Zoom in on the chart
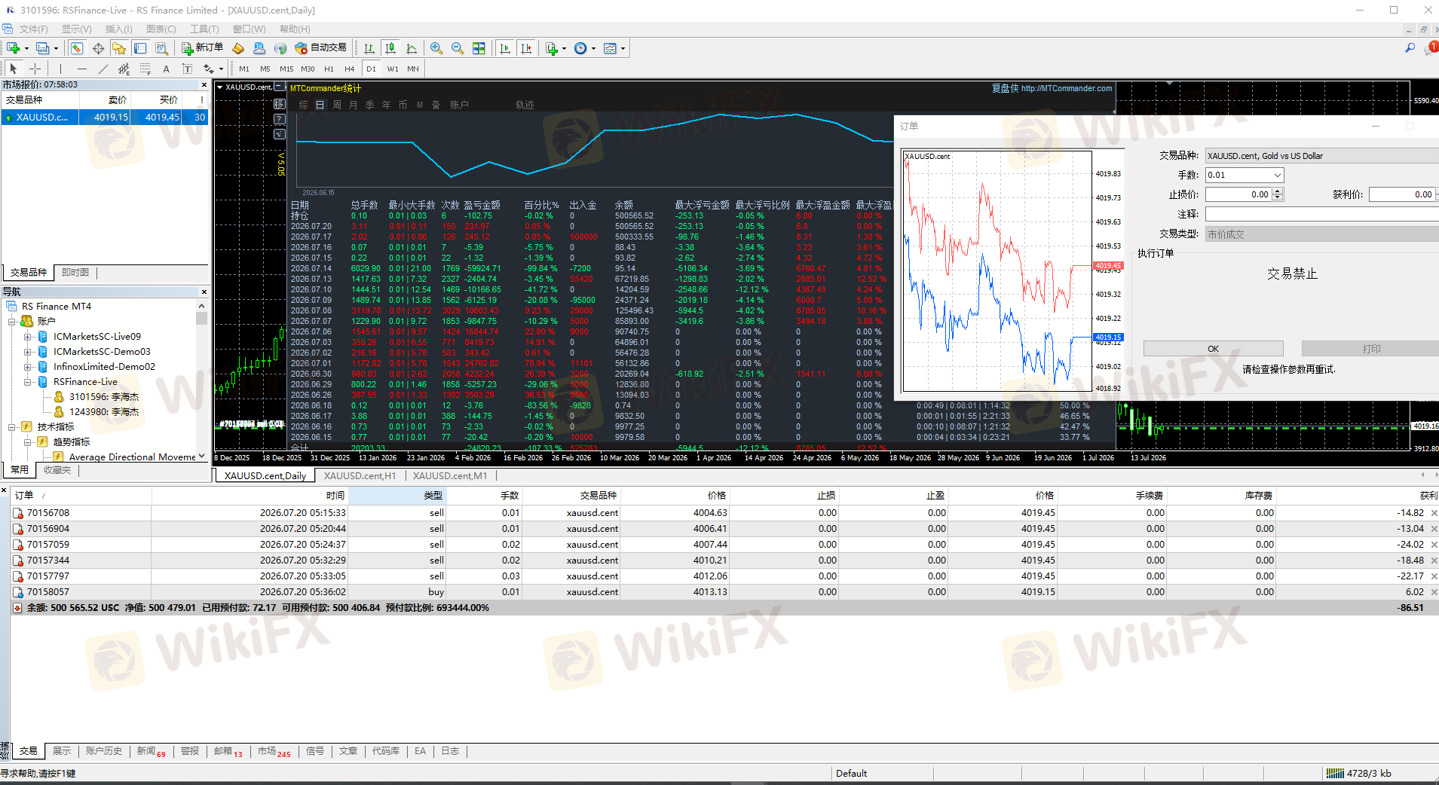 [436, 48]
